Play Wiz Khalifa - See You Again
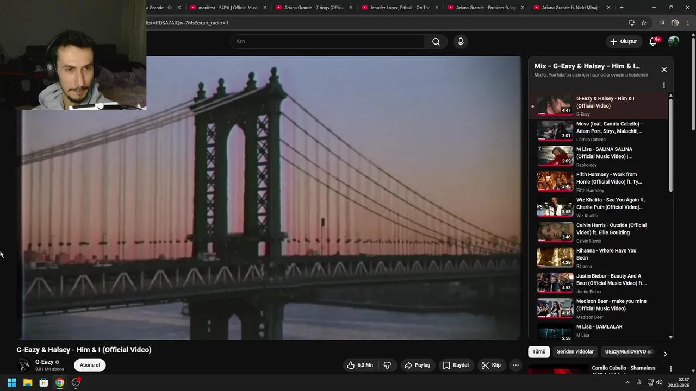This screenshot has height=391, width=696. [x=598, y=207]
